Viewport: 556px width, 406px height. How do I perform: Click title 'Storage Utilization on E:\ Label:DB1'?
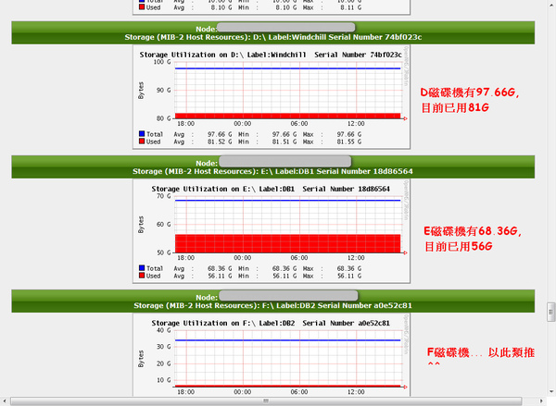(x=271, y=189)
